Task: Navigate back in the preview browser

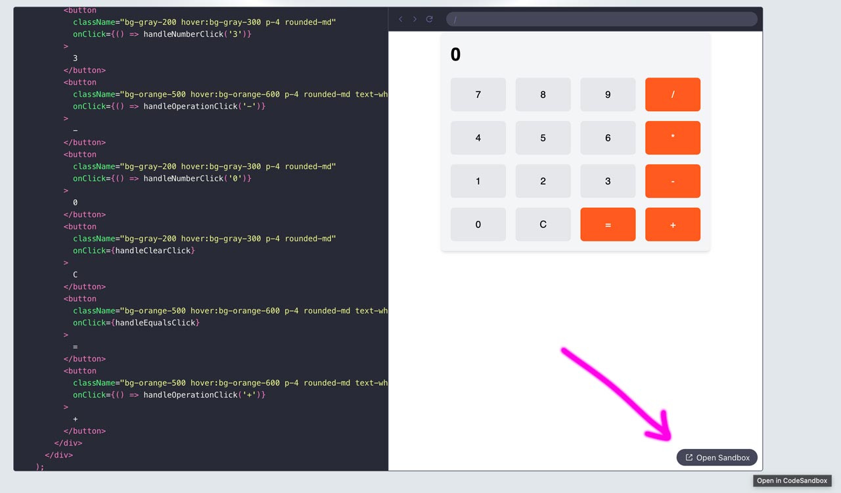Action: click(x=401, y=19)
